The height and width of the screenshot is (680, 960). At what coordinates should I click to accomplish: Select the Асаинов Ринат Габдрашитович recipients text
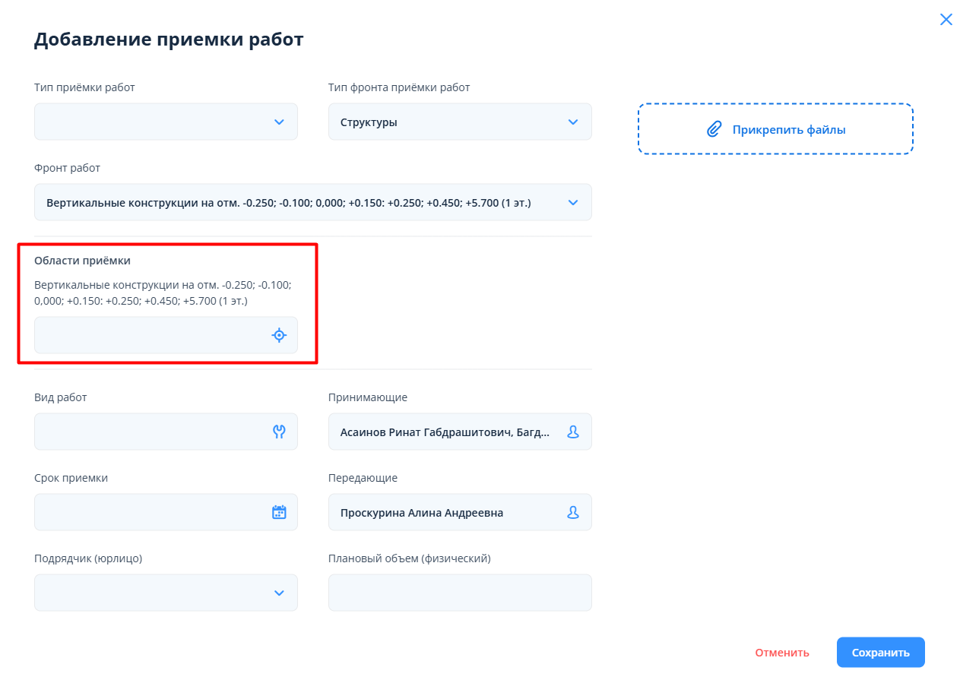(x=444, y=432)
